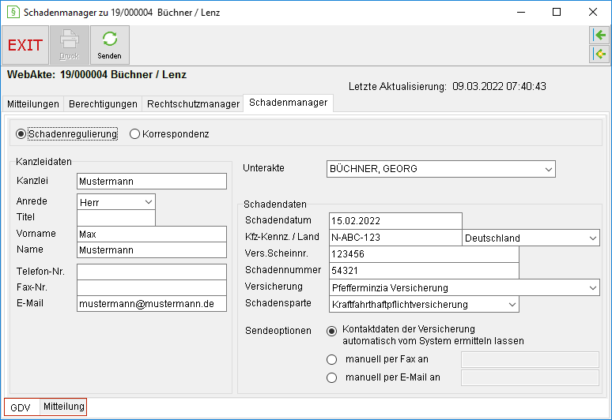Click the Sendeoptionen label
612x420 pixels.
(278, 331)
